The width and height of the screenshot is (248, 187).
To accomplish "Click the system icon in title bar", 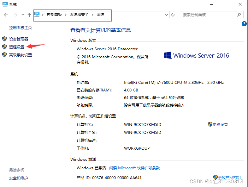I will point(5,4).
